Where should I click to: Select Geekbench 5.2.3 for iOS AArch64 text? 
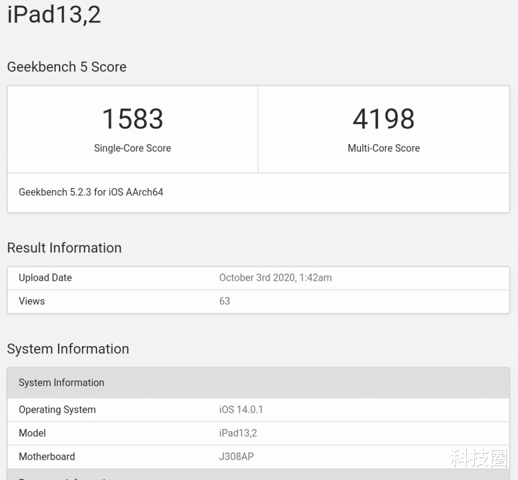pyautogui.click(x=91, y=192)
